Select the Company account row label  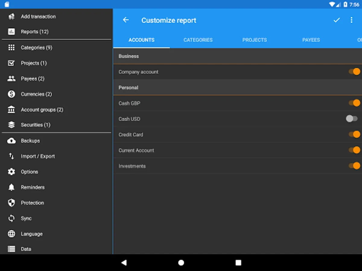click(138, 72)
